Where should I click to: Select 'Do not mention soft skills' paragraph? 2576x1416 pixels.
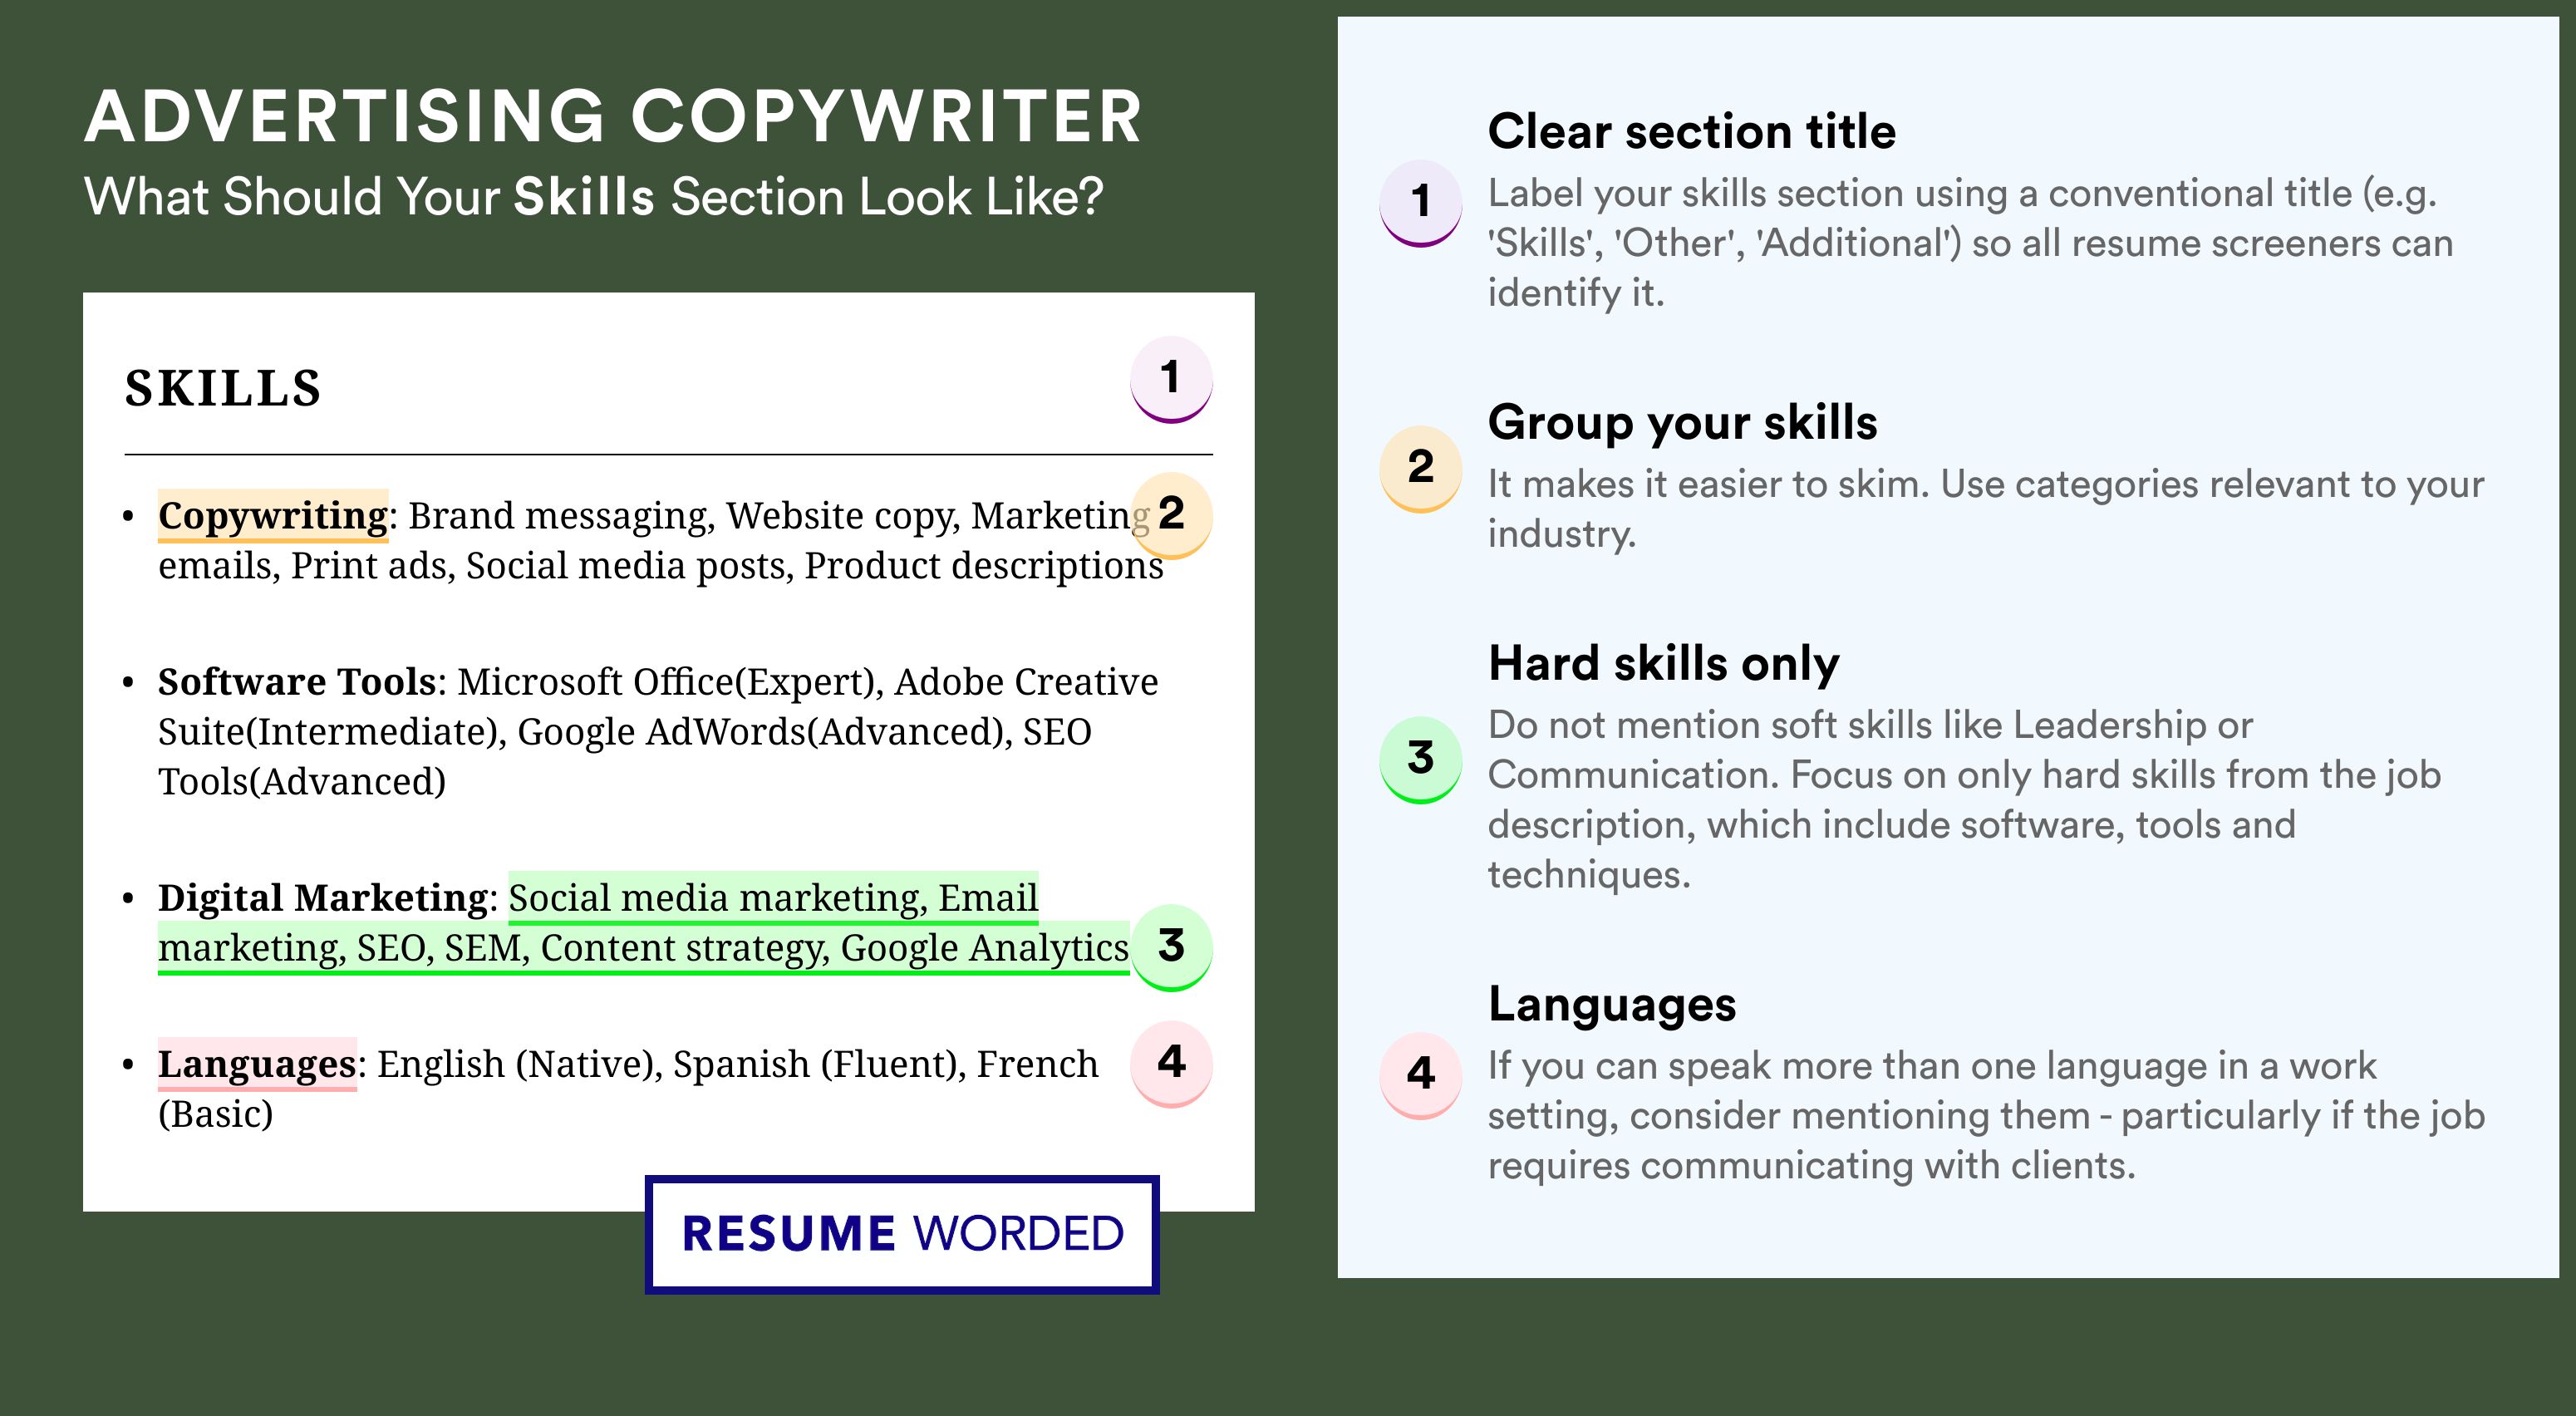click(x=1964, y=800)
